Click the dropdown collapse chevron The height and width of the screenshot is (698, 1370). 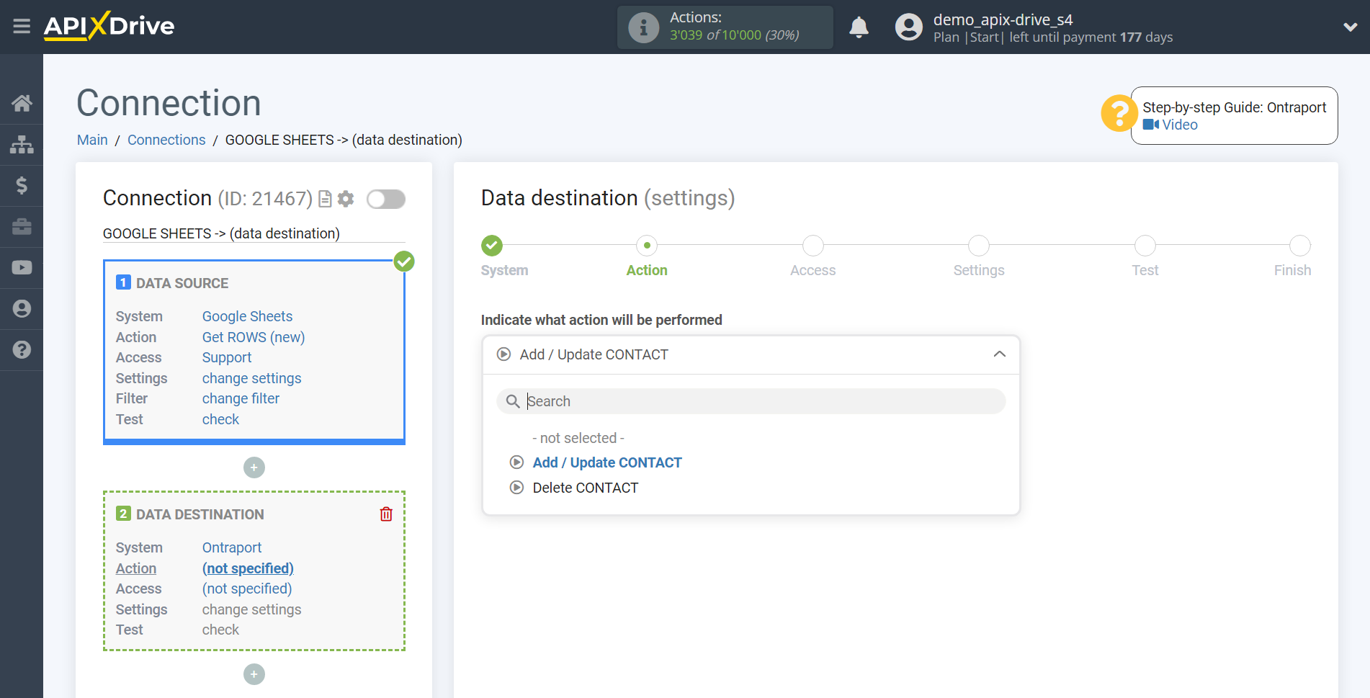point(999,354)
